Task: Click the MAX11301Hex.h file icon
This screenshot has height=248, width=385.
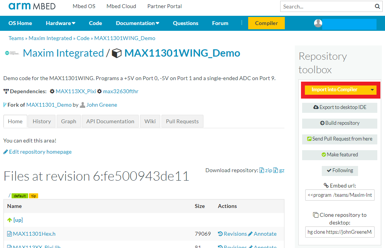Action: (10, 234)
